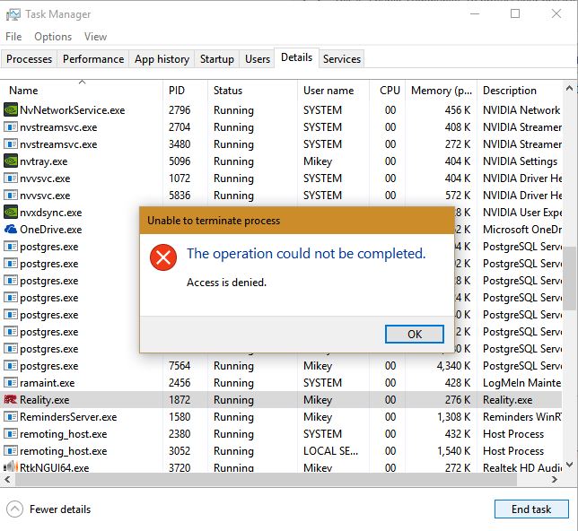Screen dimensions: 578x531
Task: Open the File menu
Action: click(13, 37)
